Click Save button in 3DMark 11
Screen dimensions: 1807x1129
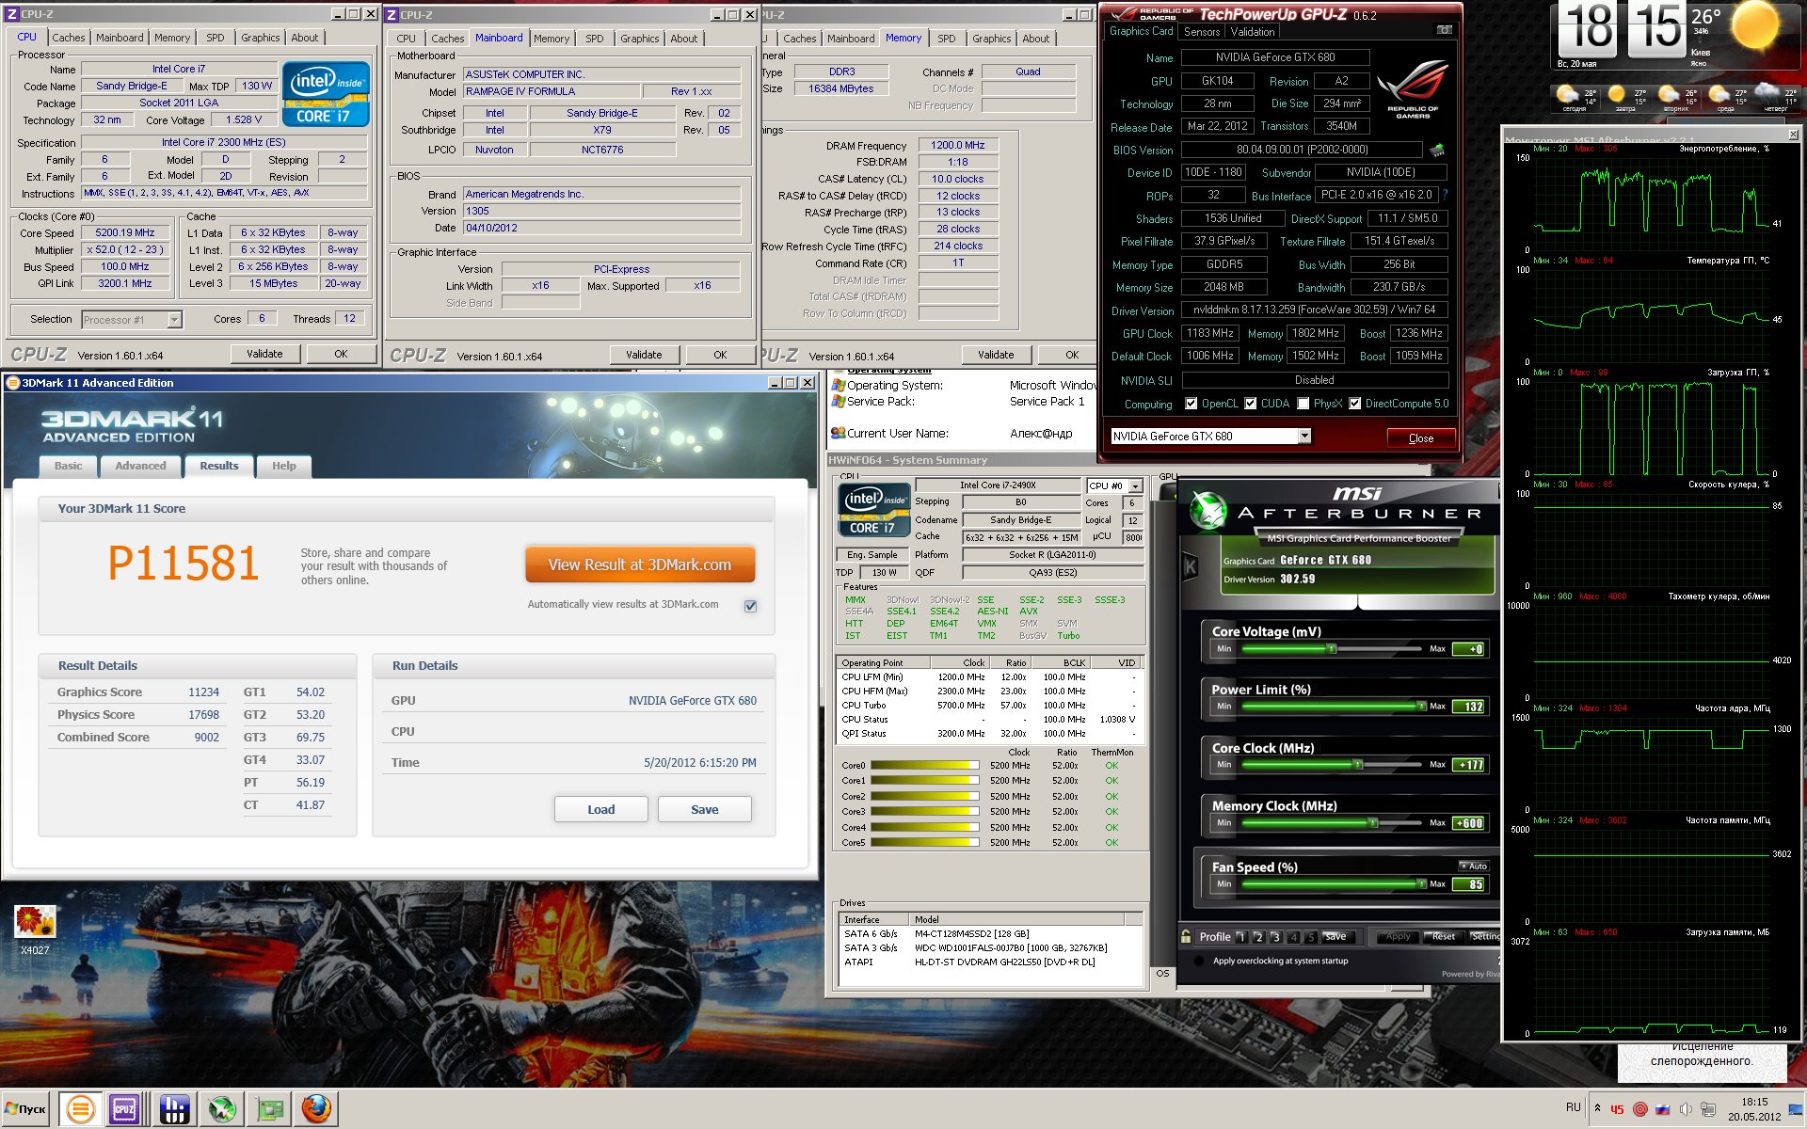point(704,809)
